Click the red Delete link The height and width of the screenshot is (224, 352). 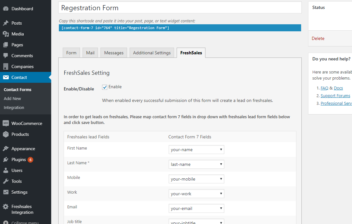click(318, 38)
